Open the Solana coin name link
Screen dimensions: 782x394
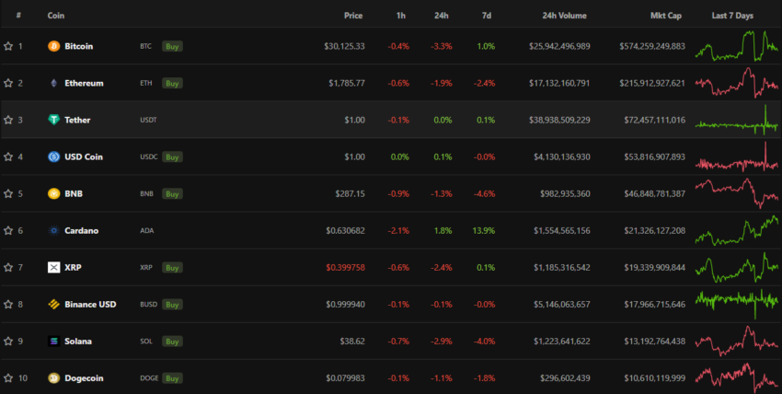(78, 342)
